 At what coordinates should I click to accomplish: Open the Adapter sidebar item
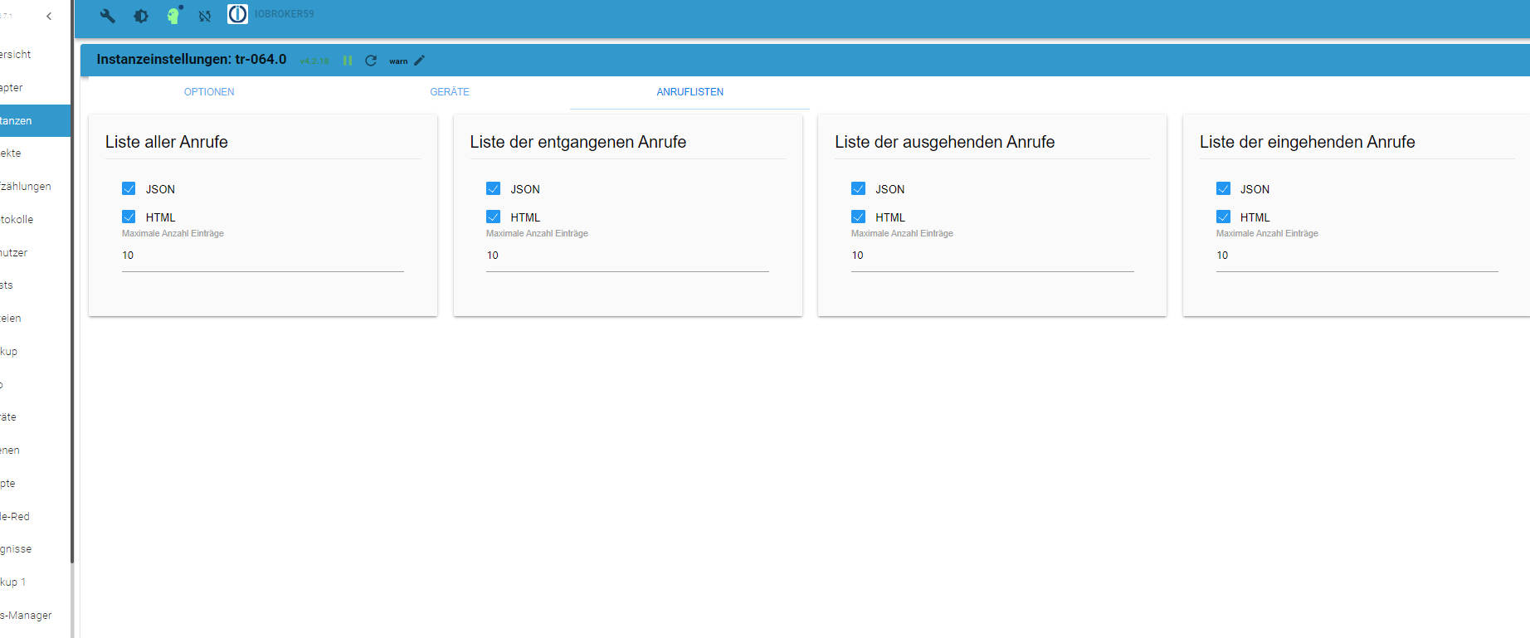pos(35,88)
